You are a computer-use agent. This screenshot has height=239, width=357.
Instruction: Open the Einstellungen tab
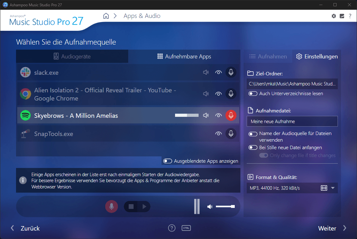317,56
